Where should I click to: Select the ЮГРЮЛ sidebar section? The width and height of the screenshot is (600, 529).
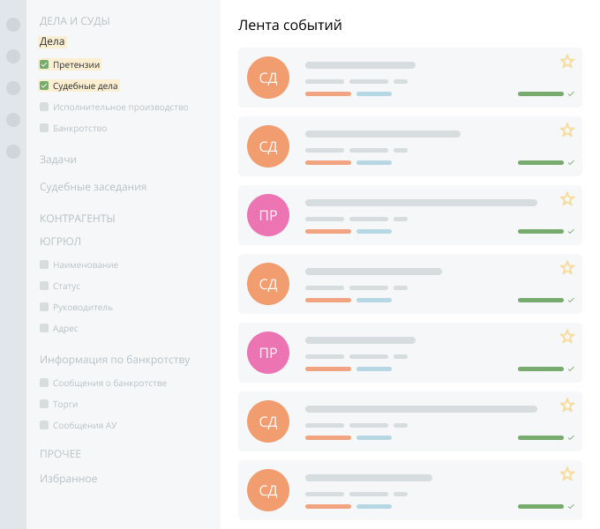(60, 241)
